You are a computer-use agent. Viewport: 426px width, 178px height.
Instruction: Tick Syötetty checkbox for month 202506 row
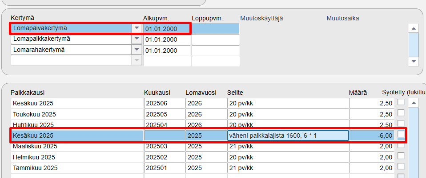pyautogui.click(x=401, y=102)
